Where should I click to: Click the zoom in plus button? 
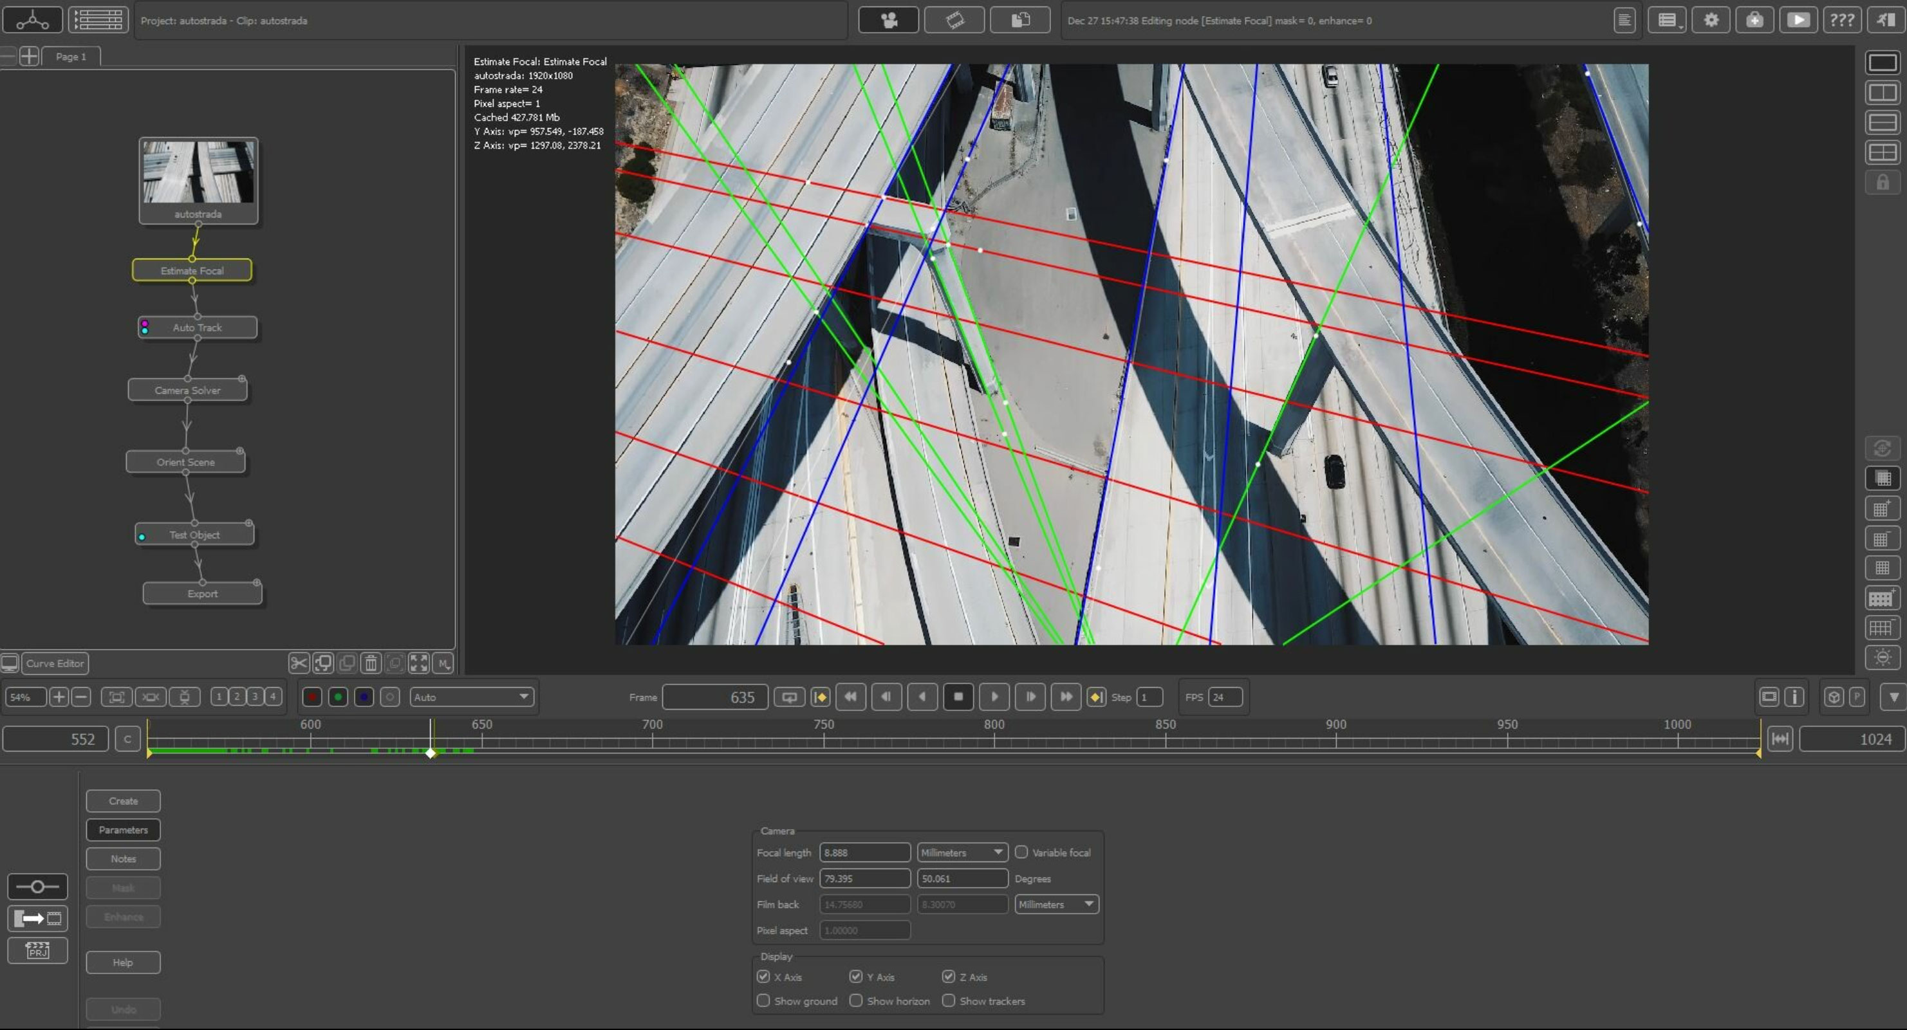59,697
